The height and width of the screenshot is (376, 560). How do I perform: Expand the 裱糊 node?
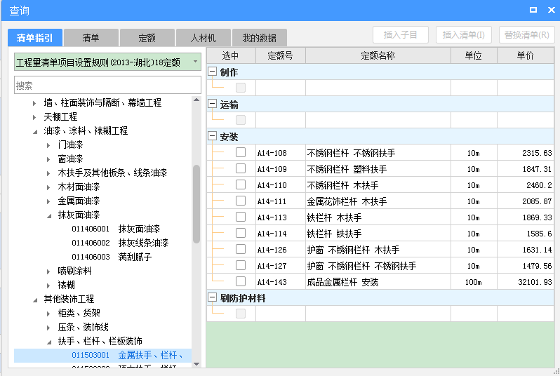[48, 286]
